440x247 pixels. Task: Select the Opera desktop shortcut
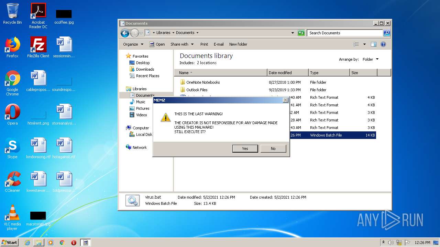pos(12,115)
